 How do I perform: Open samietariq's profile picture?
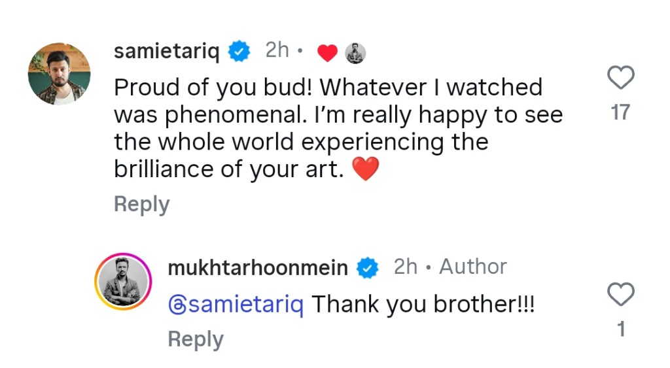(x=59, y=74)
